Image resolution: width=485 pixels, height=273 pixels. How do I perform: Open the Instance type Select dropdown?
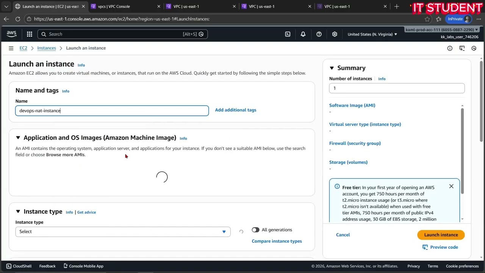(x=123, y=232)
